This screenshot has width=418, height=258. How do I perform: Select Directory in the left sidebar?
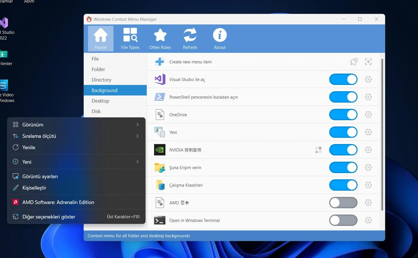[115, 80]
